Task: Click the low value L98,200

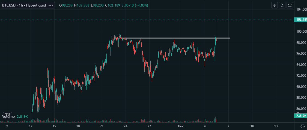Action: tap(97, 5)
